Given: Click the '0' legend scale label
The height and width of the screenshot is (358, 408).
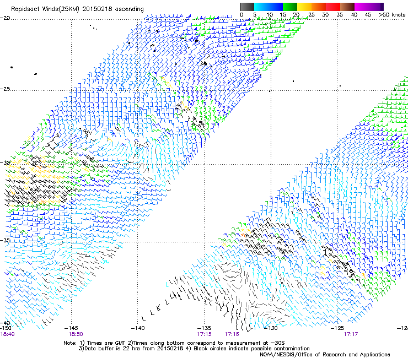Looking at the screenshot, I should tap(241, 15).
